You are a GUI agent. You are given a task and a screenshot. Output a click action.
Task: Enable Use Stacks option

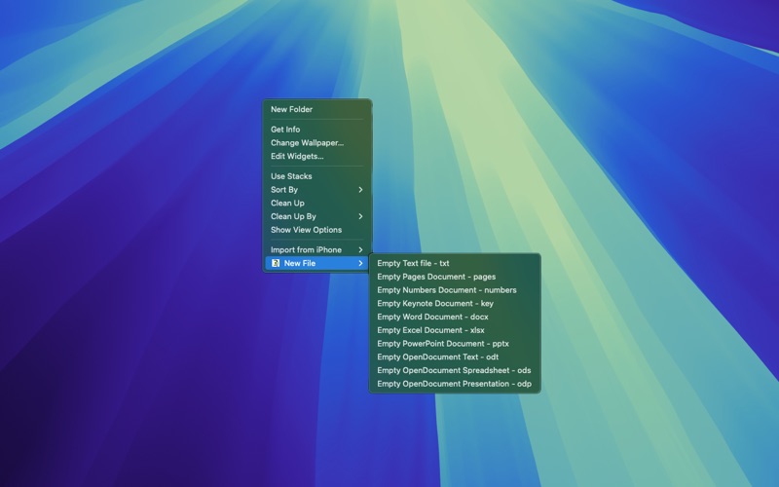[317, 176]
